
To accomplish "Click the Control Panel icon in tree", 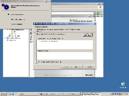I will (10, 36).
